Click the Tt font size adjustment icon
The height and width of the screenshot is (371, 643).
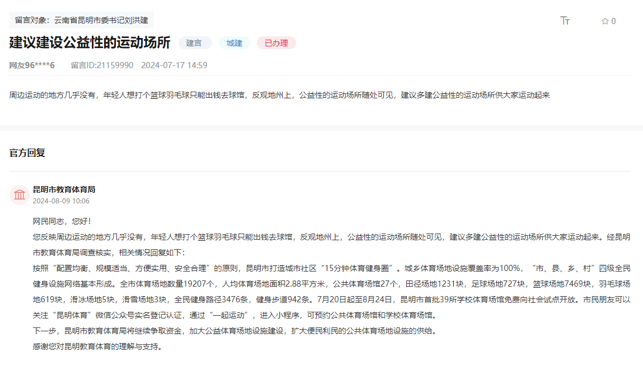(x=565, y=20)
